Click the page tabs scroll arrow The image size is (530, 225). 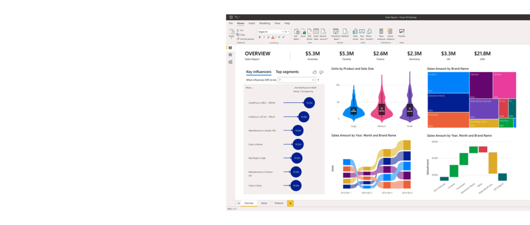coord(238,204)
